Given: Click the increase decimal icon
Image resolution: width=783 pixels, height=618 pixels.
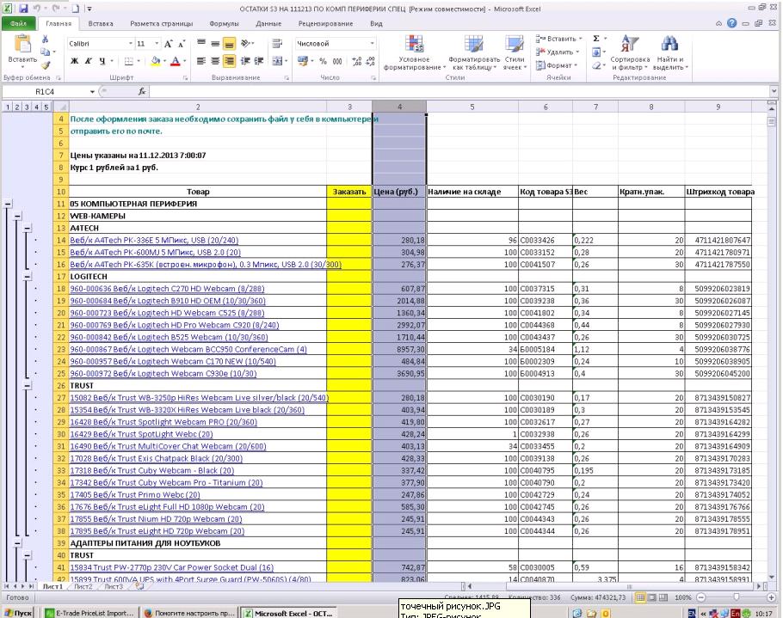Looking at the screenshot, I should [356, 61].
